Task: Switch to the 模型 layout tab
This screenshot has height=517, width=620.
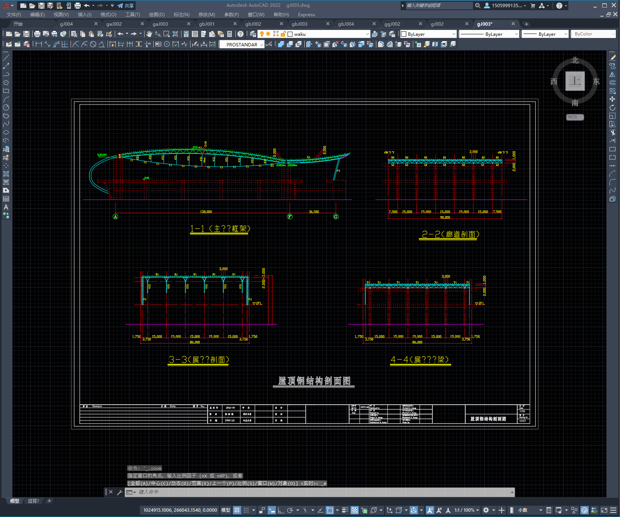Action: pos(15,501)
